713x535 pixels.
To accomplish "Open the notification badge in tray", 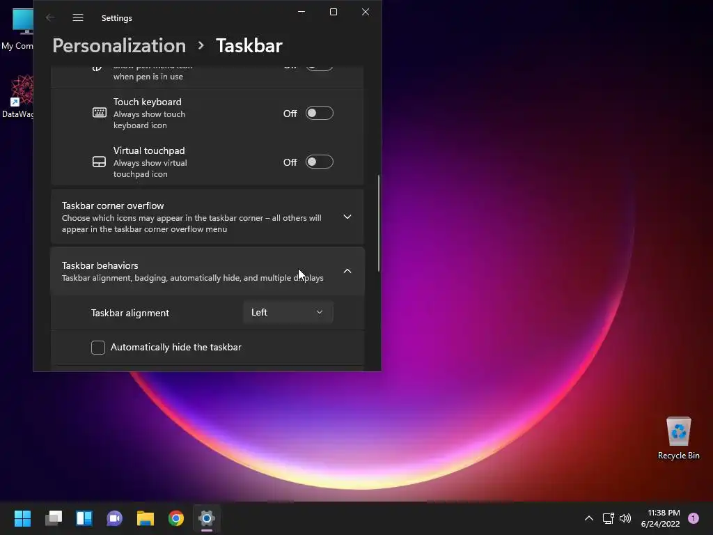I will 694,518.
